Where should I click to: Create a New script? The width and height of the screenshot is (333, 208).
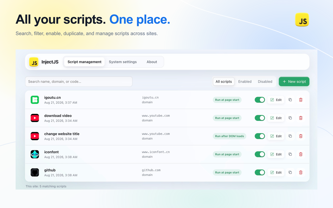coord(294,82)
